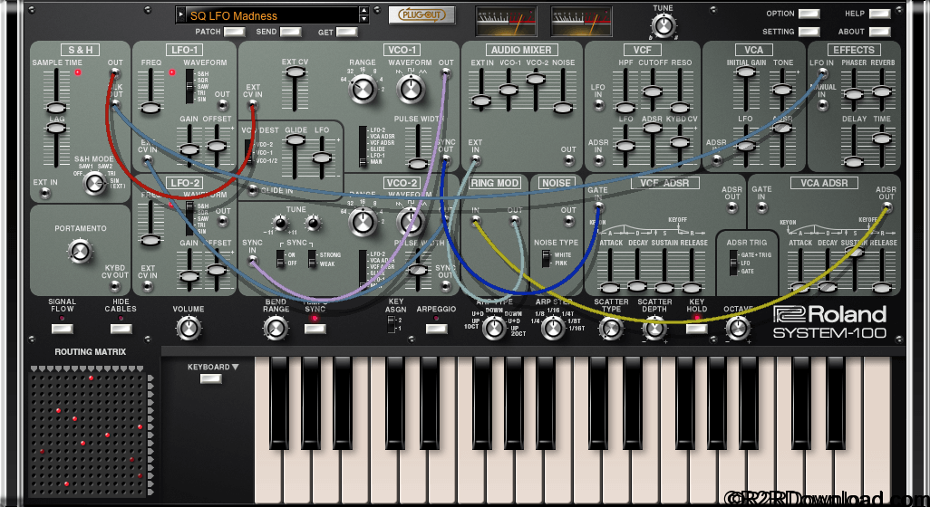Toggle the ARPEGGIO button
The image size is (930, 507).
437,329
